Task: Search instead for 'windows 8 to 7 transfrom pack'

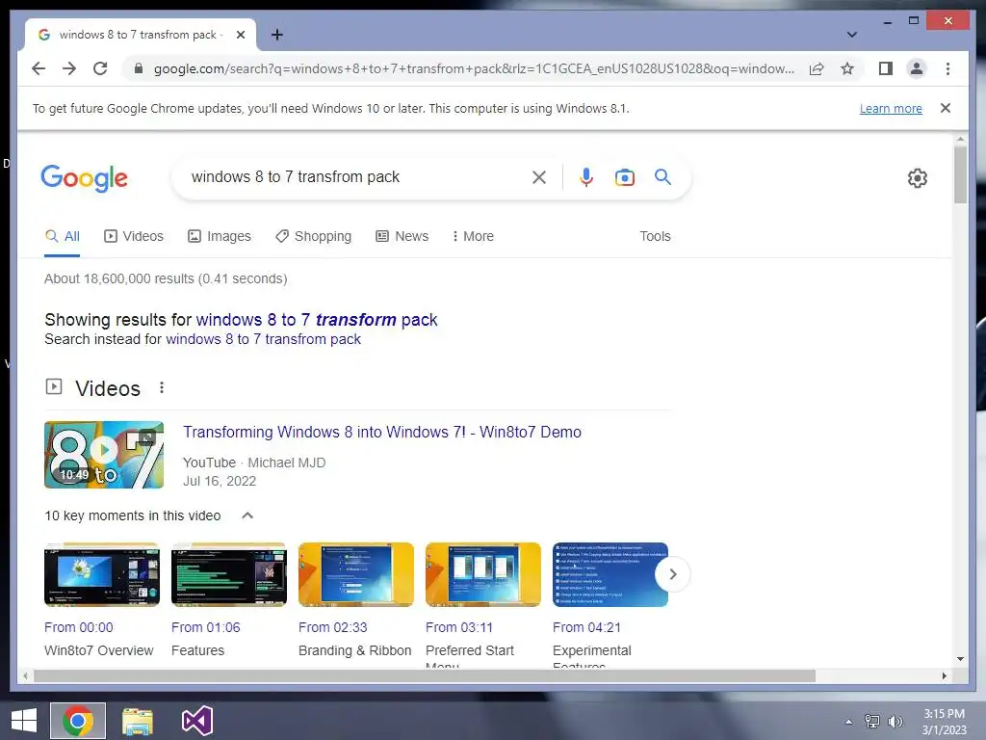Action: 263,339
